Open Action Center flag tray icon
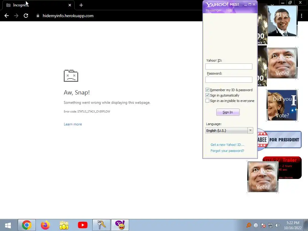Screen dimensions: 308x231 click(263, 225)
